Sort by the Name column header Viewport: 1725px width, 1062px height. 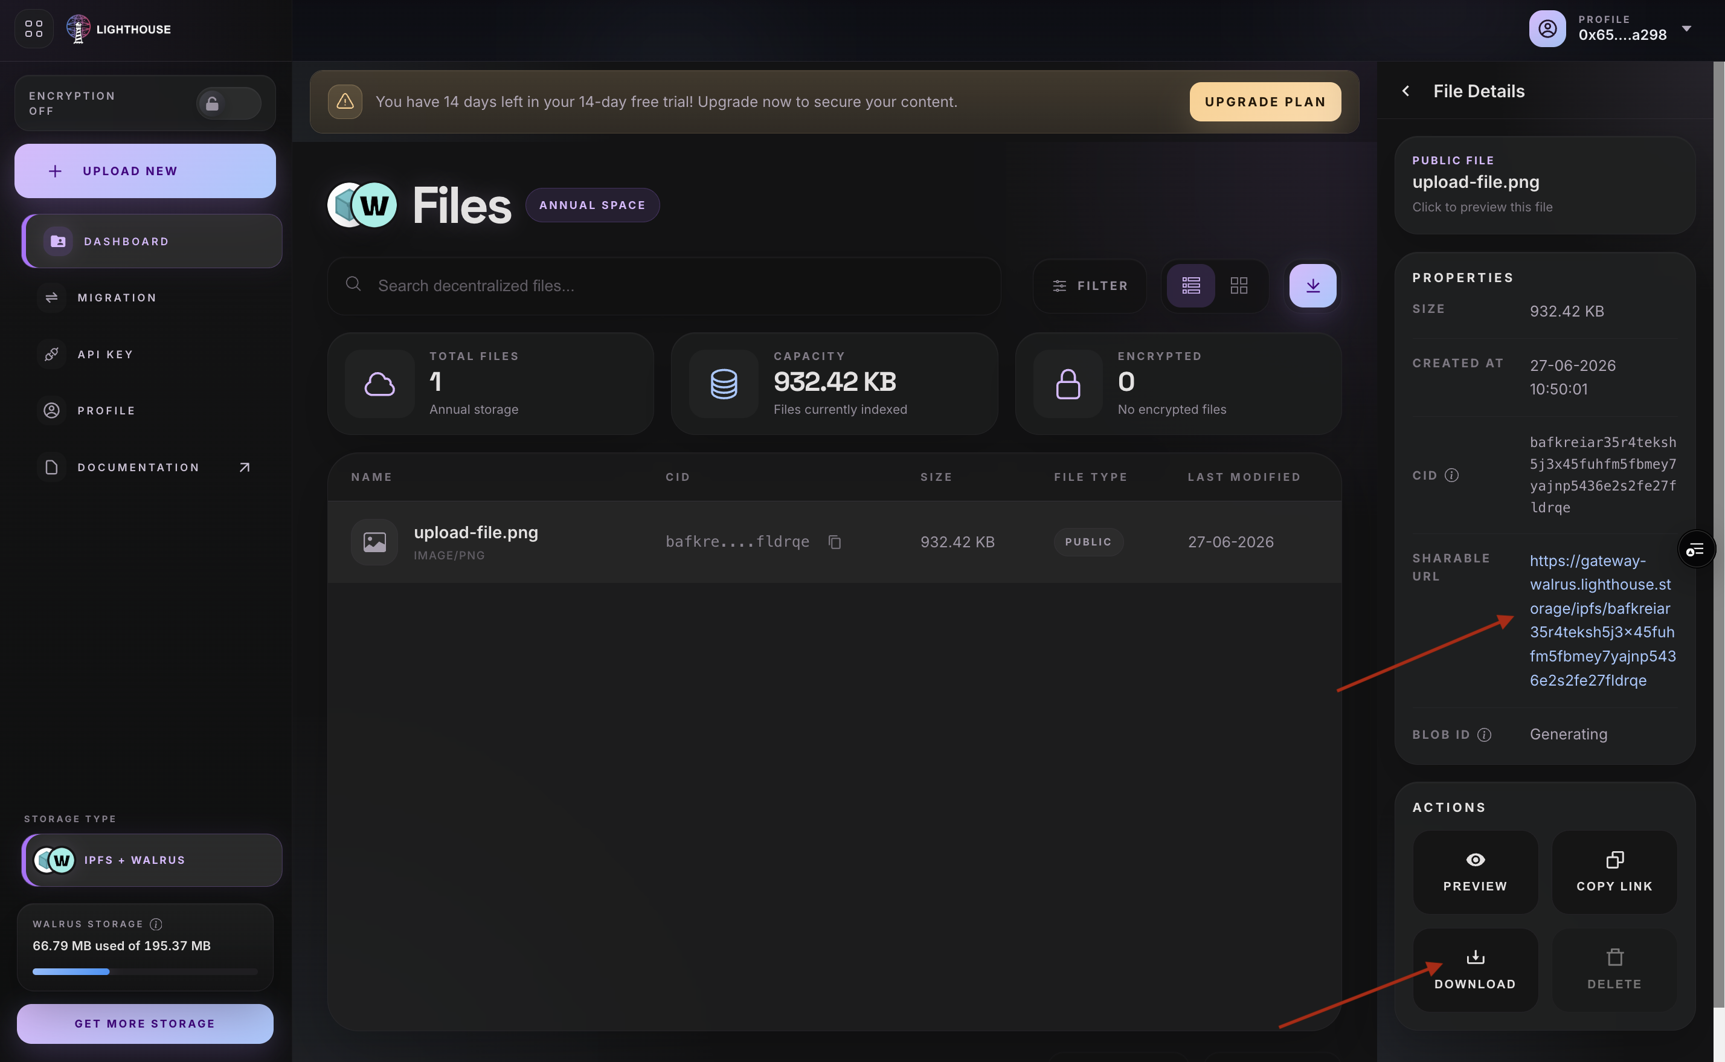[x=371, y=477]
